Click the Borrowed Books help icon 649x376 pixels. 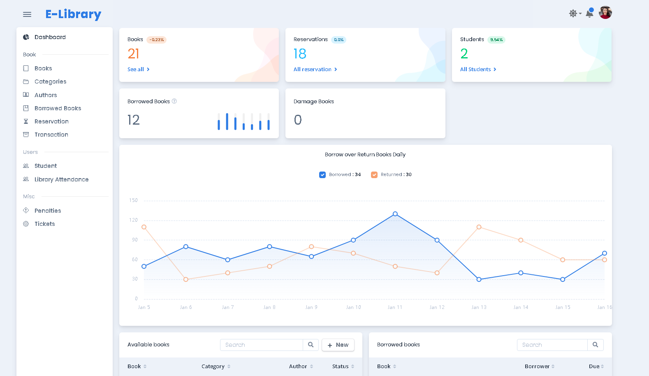pyautogui.click(x=174, y=101)
